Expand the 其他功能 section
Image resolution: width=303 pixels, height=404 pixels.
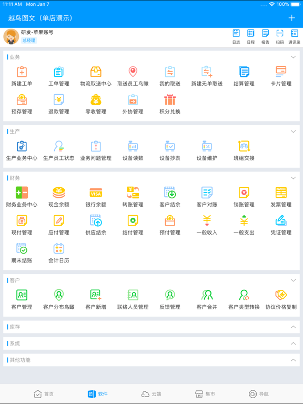click(293, 360)
